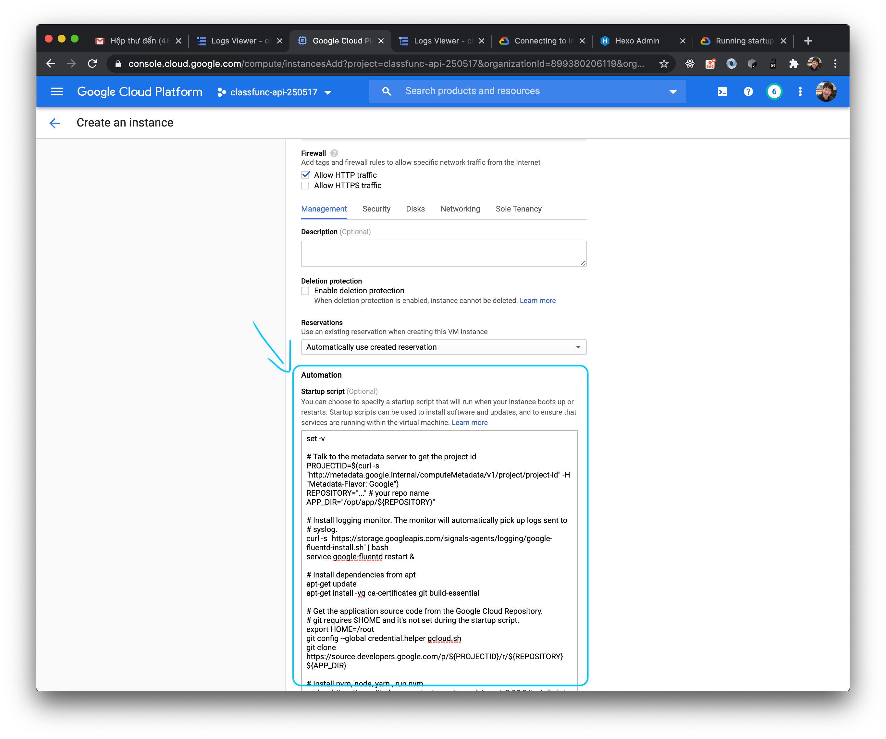Click inside the Description text field

point(443,253)
